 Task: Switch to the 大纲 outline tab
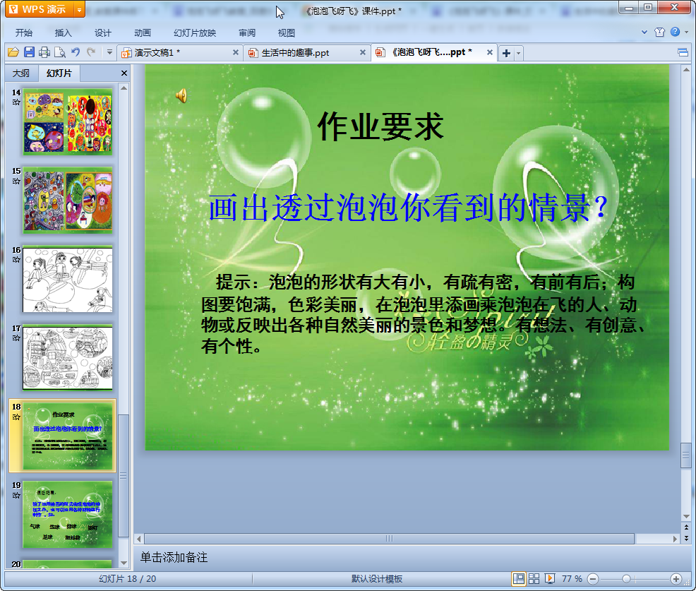point(21,73)
